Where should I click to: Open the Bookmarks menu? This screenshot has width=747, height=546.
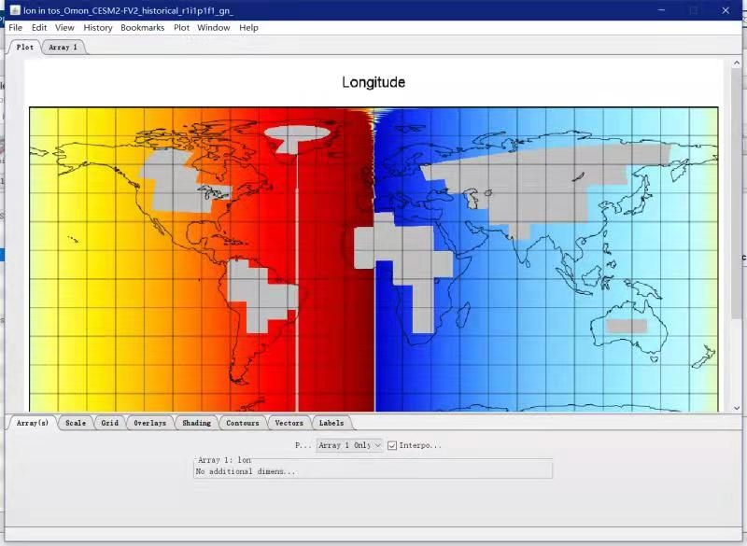(142, 28)
